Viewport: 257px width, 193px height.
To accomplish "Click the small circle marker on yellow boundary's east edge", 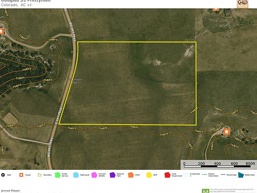I will point(198,83).
